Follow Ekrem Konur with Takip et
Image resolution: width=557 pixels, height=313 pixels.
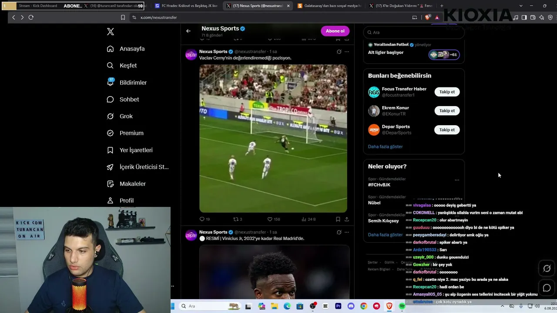(x=447, y=111)
